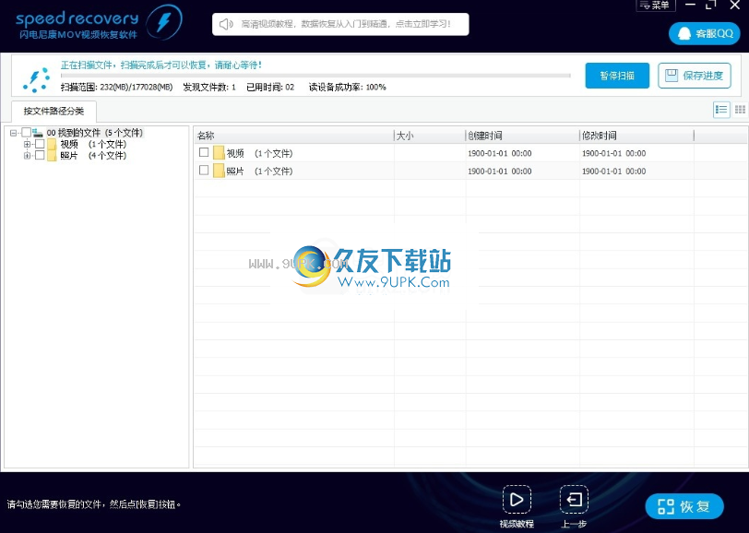Open the 视频教程 video tutorial
Viewport: 749px width, 533px height.
point(517,506)
